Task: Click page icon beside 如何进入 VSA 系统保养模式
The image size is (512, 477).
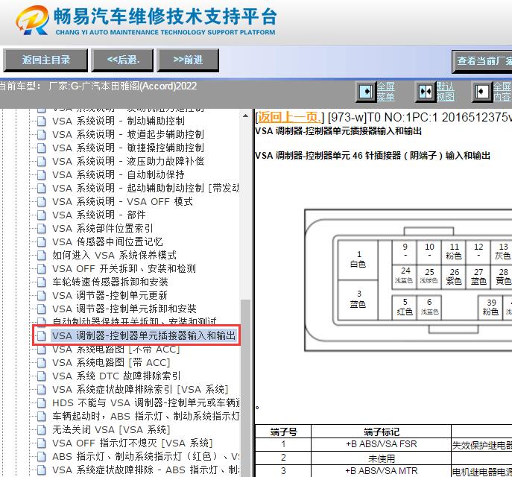Action: pyautogui.click(x=42, y=255)
